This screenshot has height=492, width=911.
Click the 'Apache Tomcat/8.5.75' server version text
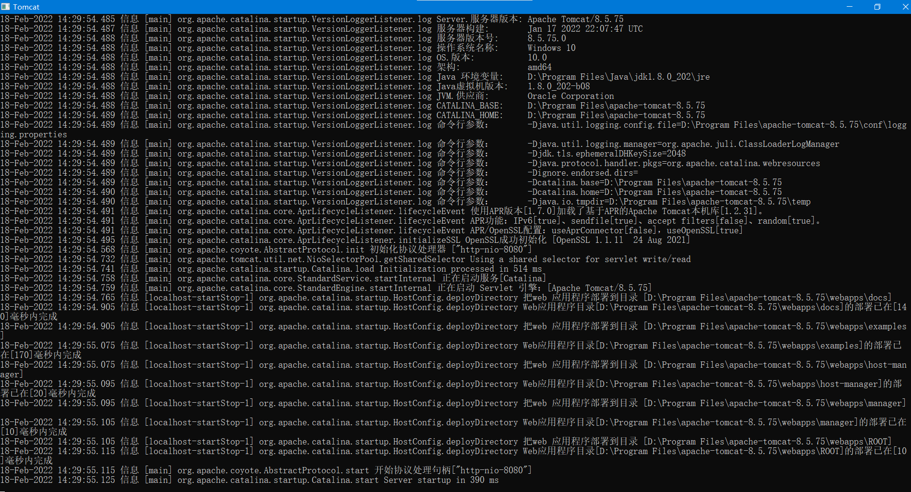pos(576,19)
